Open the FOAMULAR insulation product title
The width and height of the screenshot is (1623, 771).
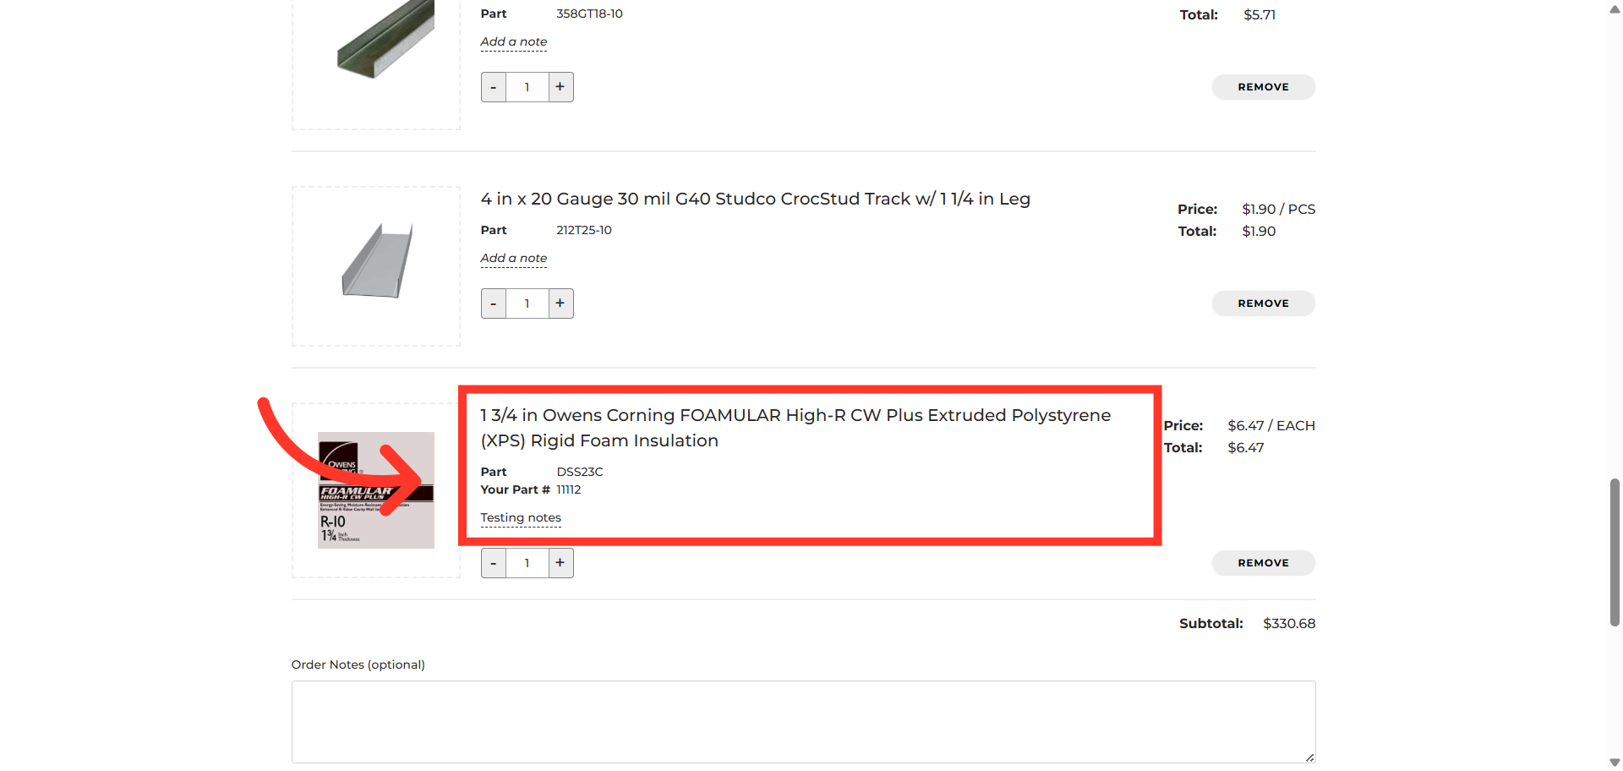(795, 428)
